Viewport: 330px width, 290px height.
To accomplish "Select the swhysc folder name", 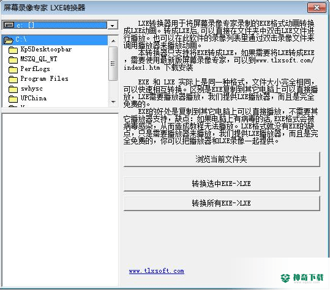I will point(32,89).
